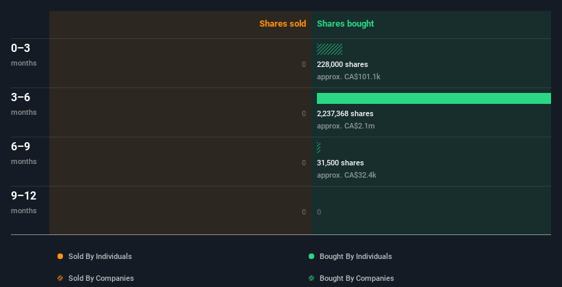Image resolution: width=562 pixels, height=287 pixels.
Task: Click the 31,500 shares text
Action: 340,163
